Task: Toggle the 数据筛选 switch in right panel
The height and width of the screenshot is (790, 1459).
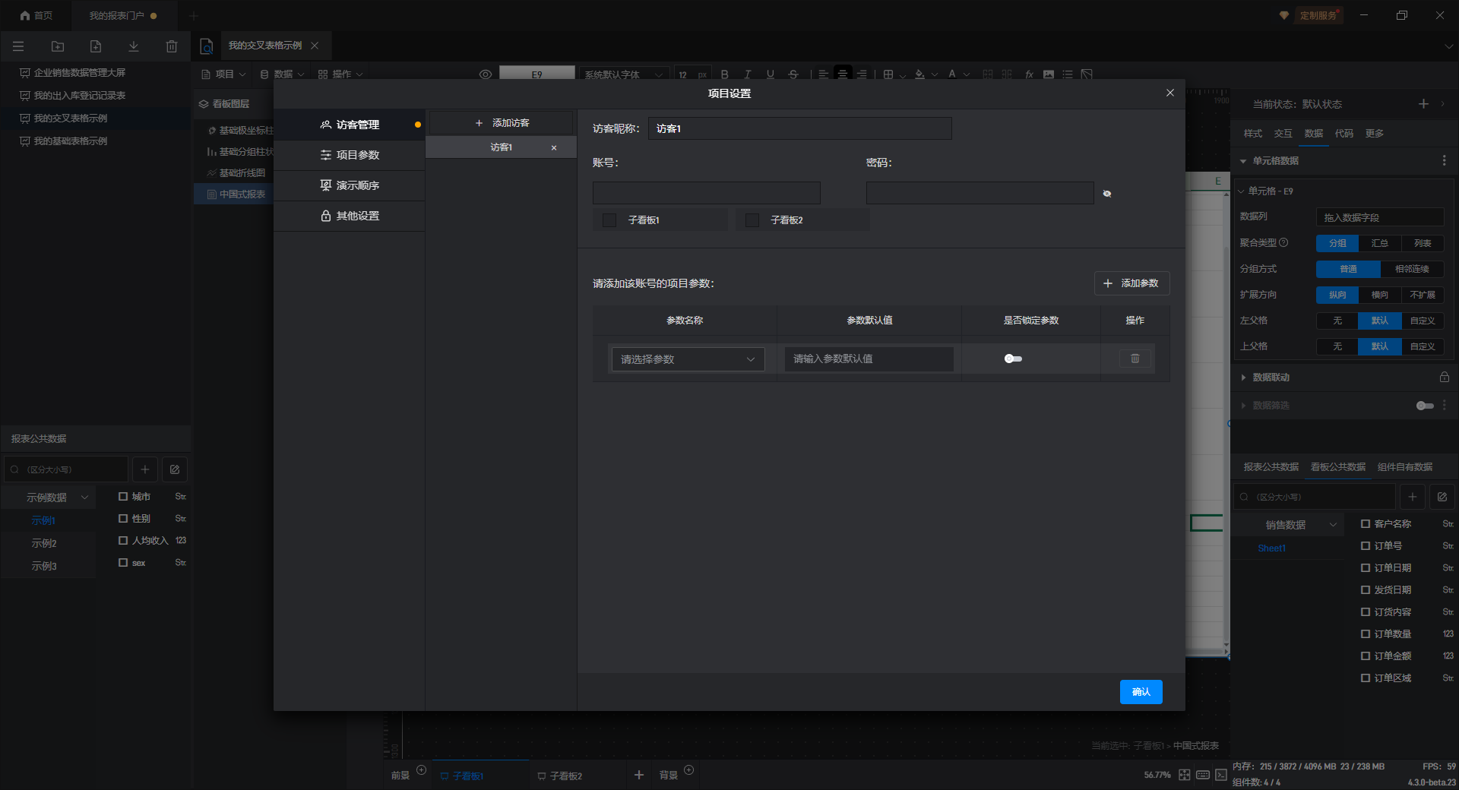Action: click(x=1425, y=406)
